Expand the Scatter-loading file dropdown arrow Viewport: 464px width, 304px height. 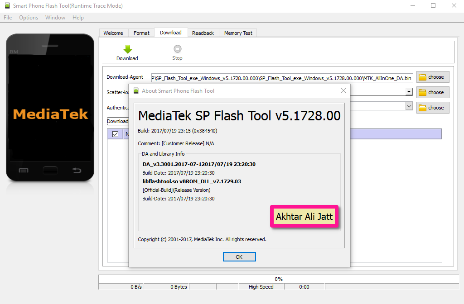[409, 92]
